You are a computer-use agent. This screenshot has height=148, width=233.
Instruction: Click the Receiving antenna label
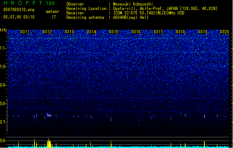[85, 17]
